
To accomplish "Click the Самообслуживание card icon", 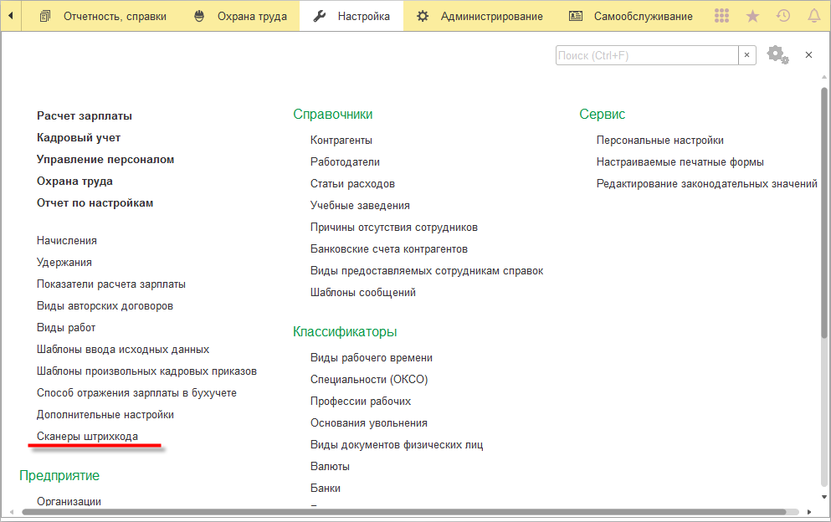I will (x=576, y=17).
